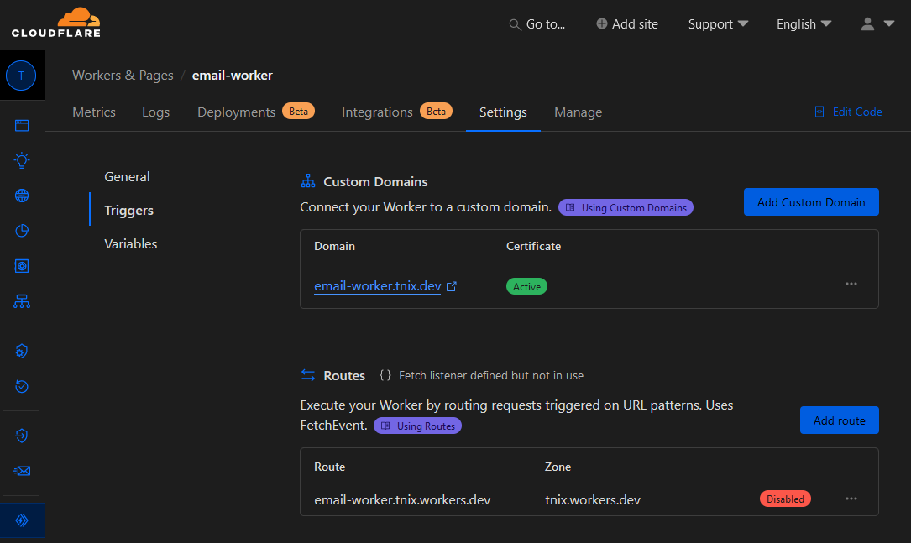Viewport: 911px width, 543px height.
Task: Open the pie chart analytics icon
Action: 22,231
